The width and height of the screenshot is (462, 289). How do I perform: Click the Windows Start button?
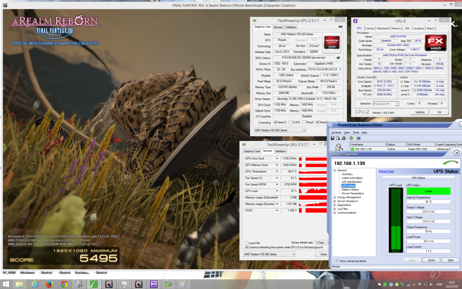point(5,284)
